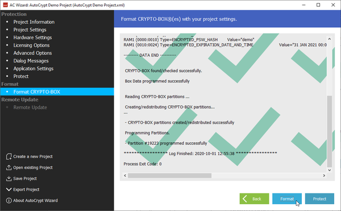
Task: Click the arrow icon on Back button
Action: click(x=245, y=198)
